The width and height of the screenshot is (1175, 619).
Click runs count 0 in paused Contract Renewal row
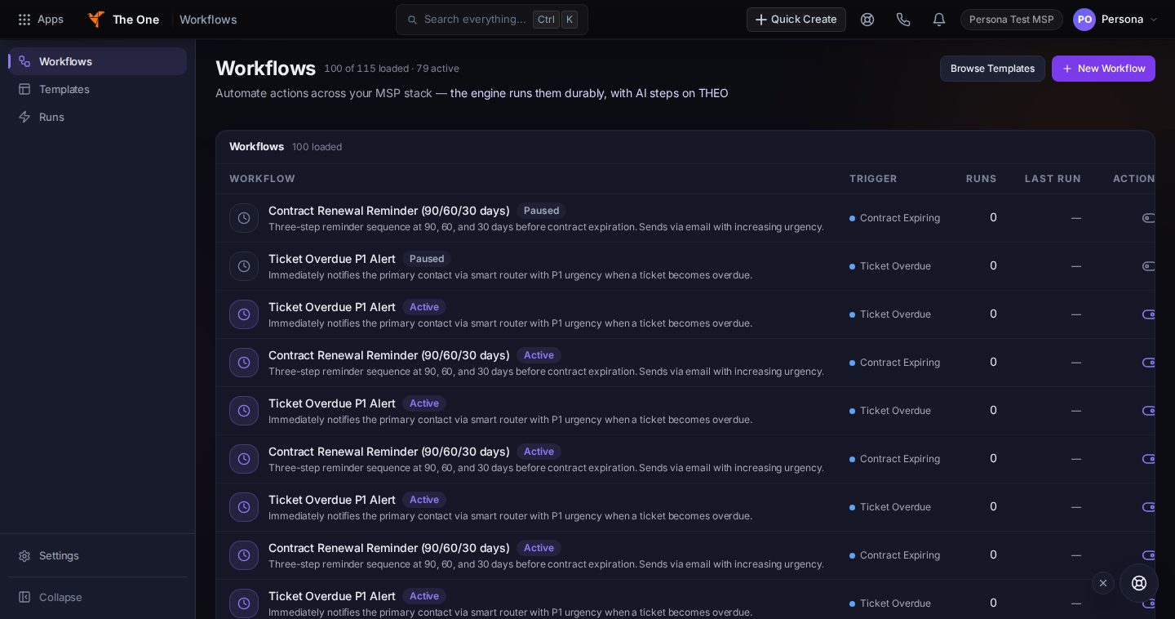[x=993, y=217]
